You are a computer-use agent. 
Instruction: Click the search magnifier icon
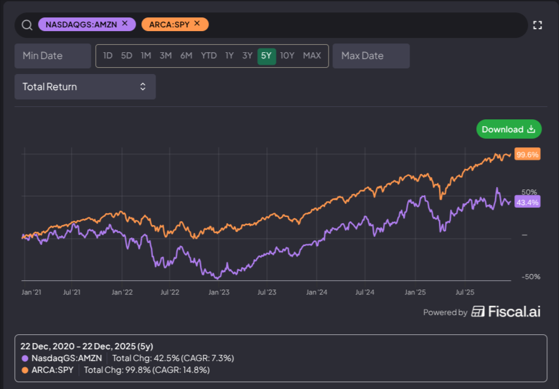(x=26, y=24)
